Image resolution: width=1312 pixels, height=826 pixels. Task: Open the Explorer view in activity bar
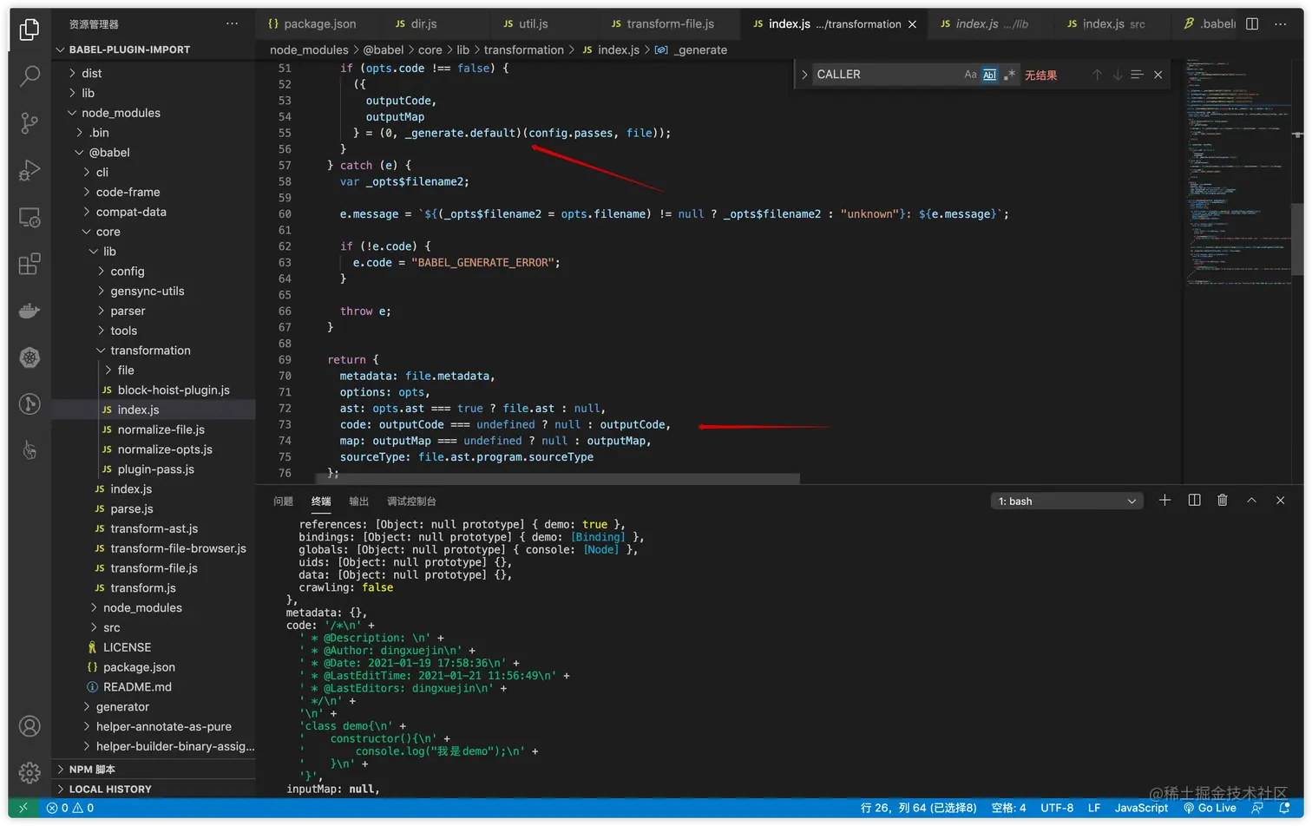(30, 29)
